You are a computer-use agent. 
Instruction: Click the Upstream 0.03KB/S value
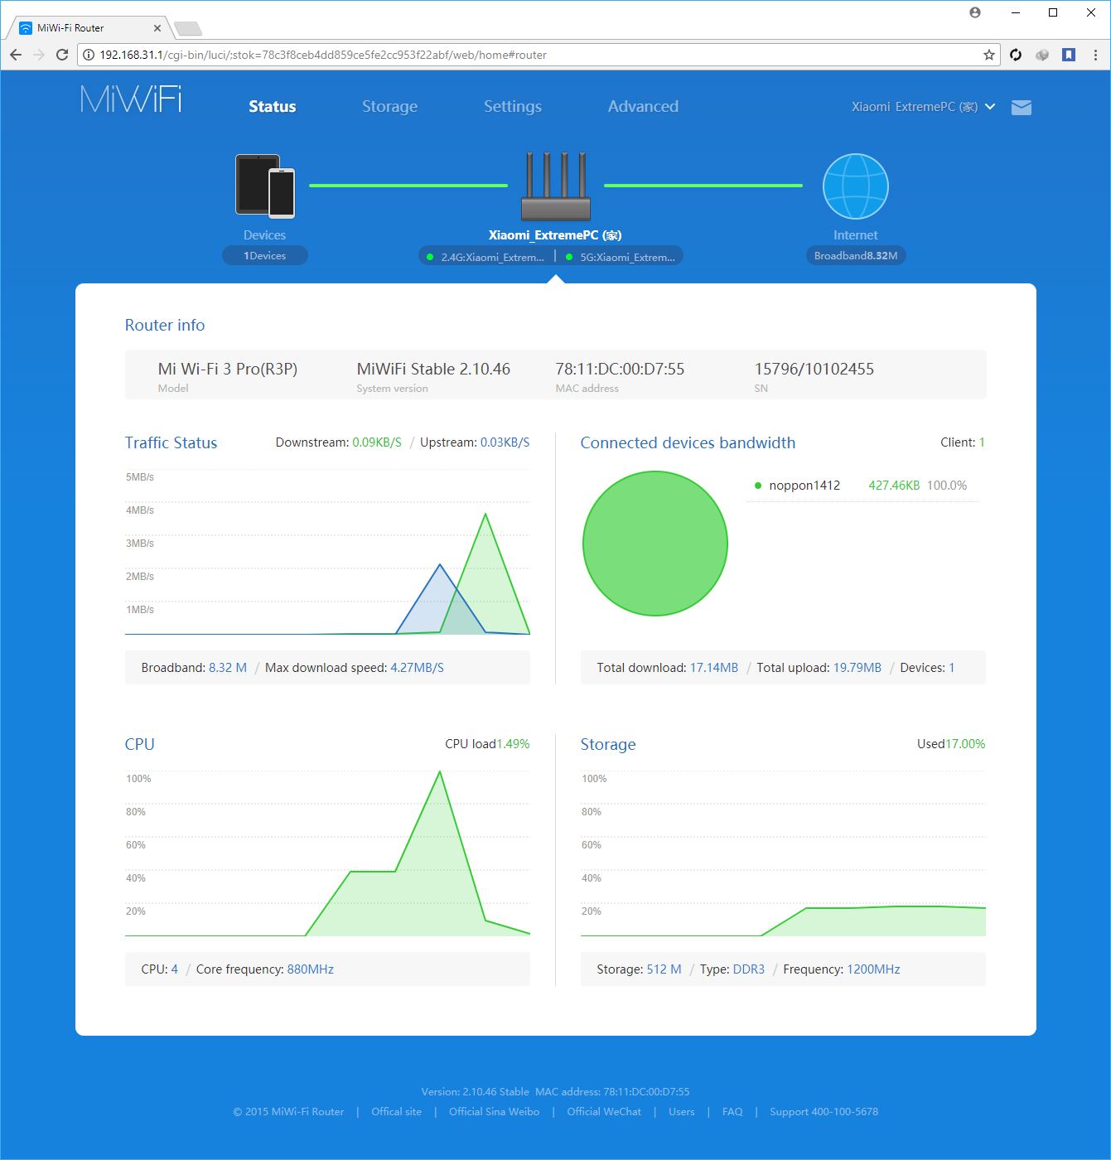point(505,442)
